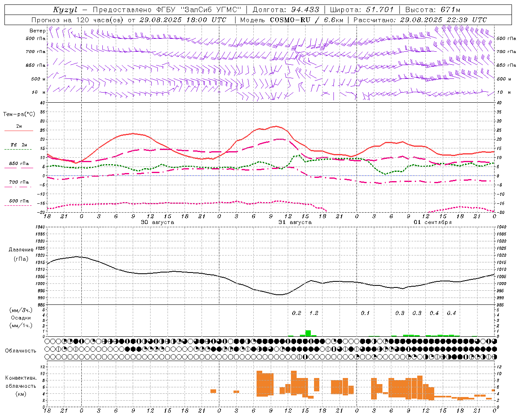This screenshot has width=518, height=414.
Task: Click the tallest green precipitation bar
Action: [308, 334]
